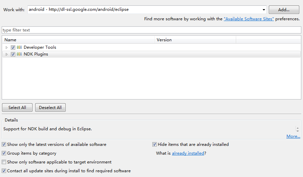Click the NDK Plugins category icon

point(19,54)
